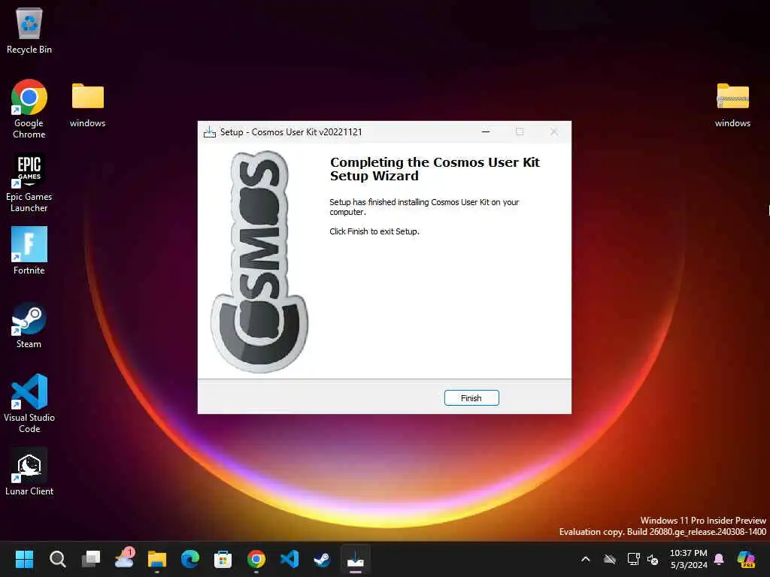Select the Google Chrome desktop shortcut

point(29,109)
